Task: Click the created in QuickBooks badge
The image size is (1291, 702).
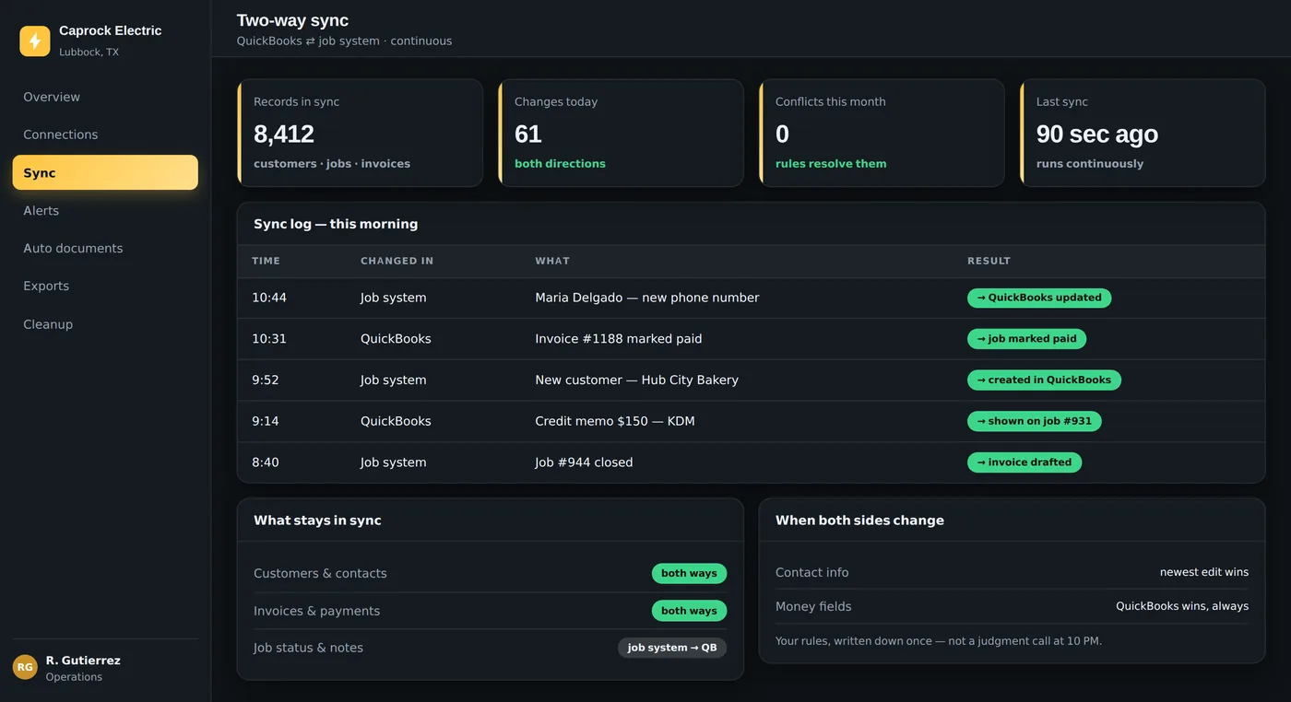Action: point(1044,380)
